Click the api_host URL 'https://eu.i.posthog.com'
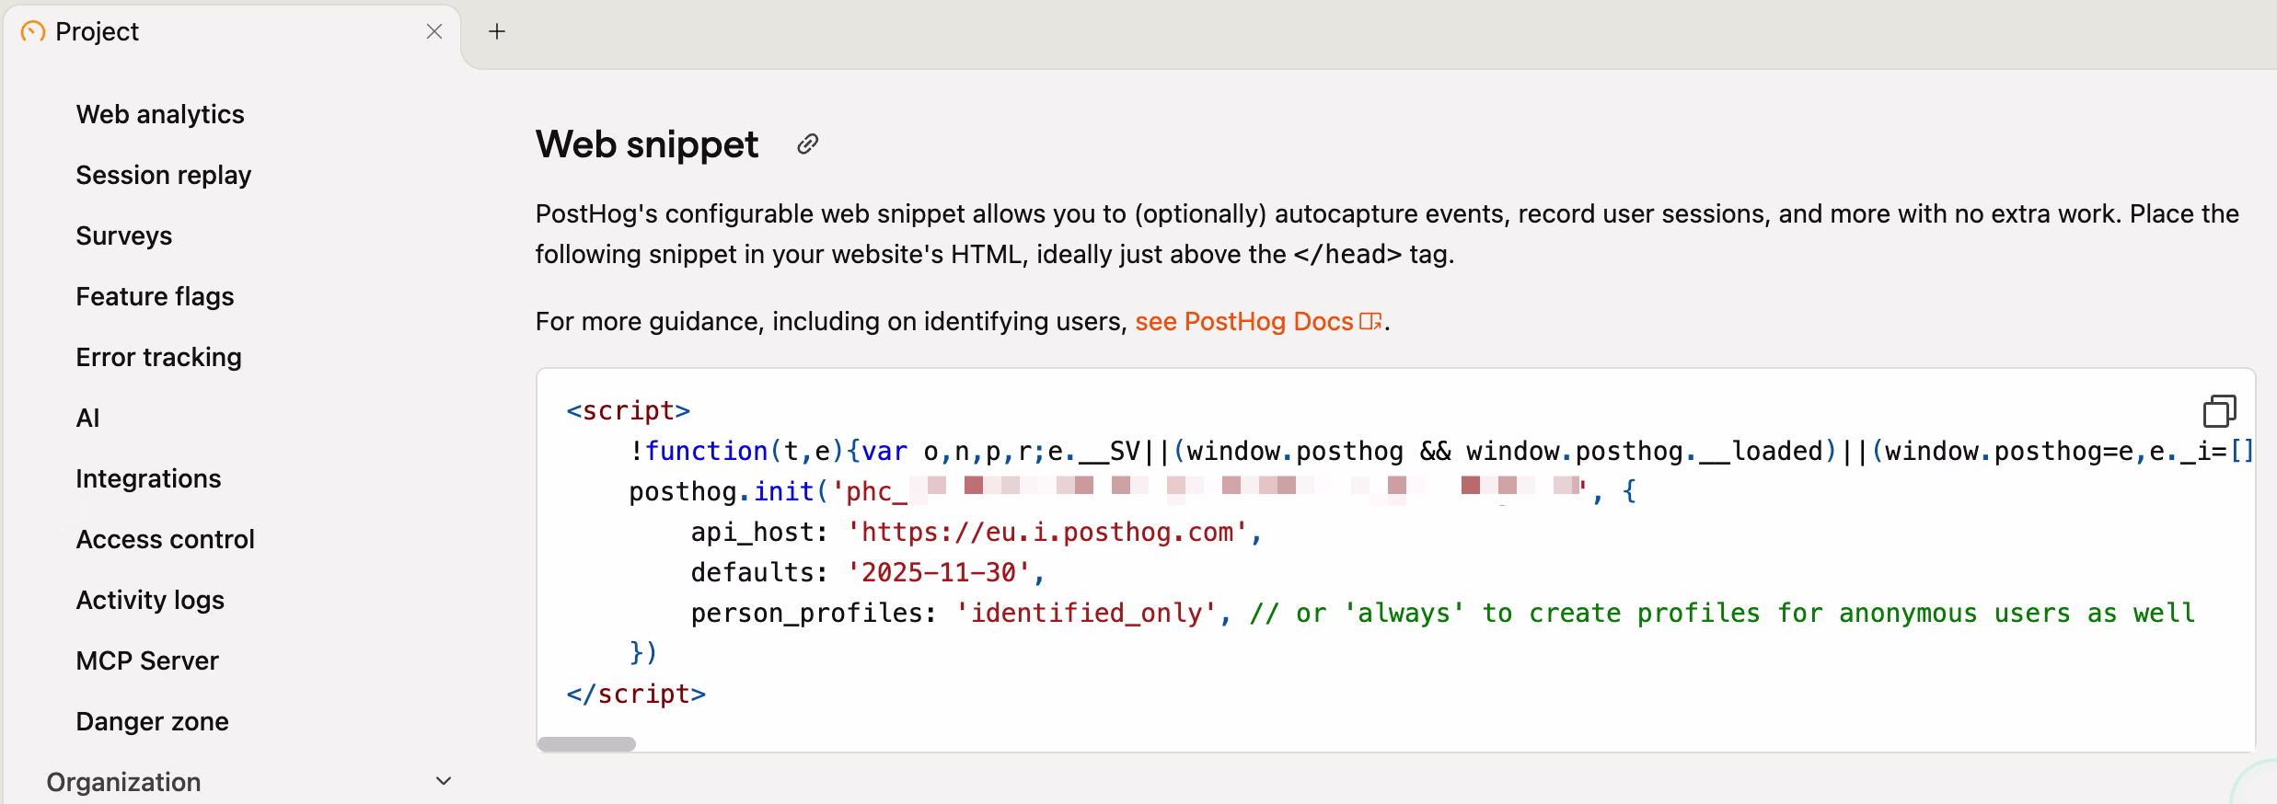The height and width of the screenshot is (804, 2277). [1047, 533]
